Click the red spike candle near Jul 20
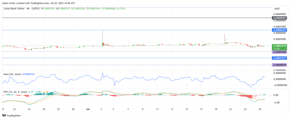Viewport: 291px width, 119px height. (x=225, y=39)
